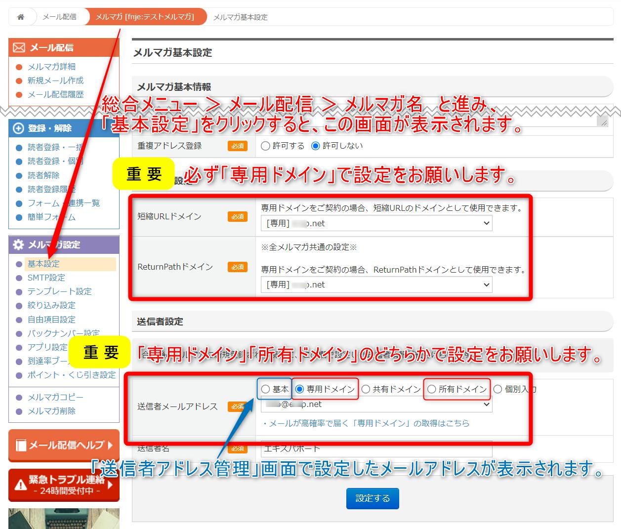
Task: Click the home icon in breadcrumb
Action: [x=21, y=17]
